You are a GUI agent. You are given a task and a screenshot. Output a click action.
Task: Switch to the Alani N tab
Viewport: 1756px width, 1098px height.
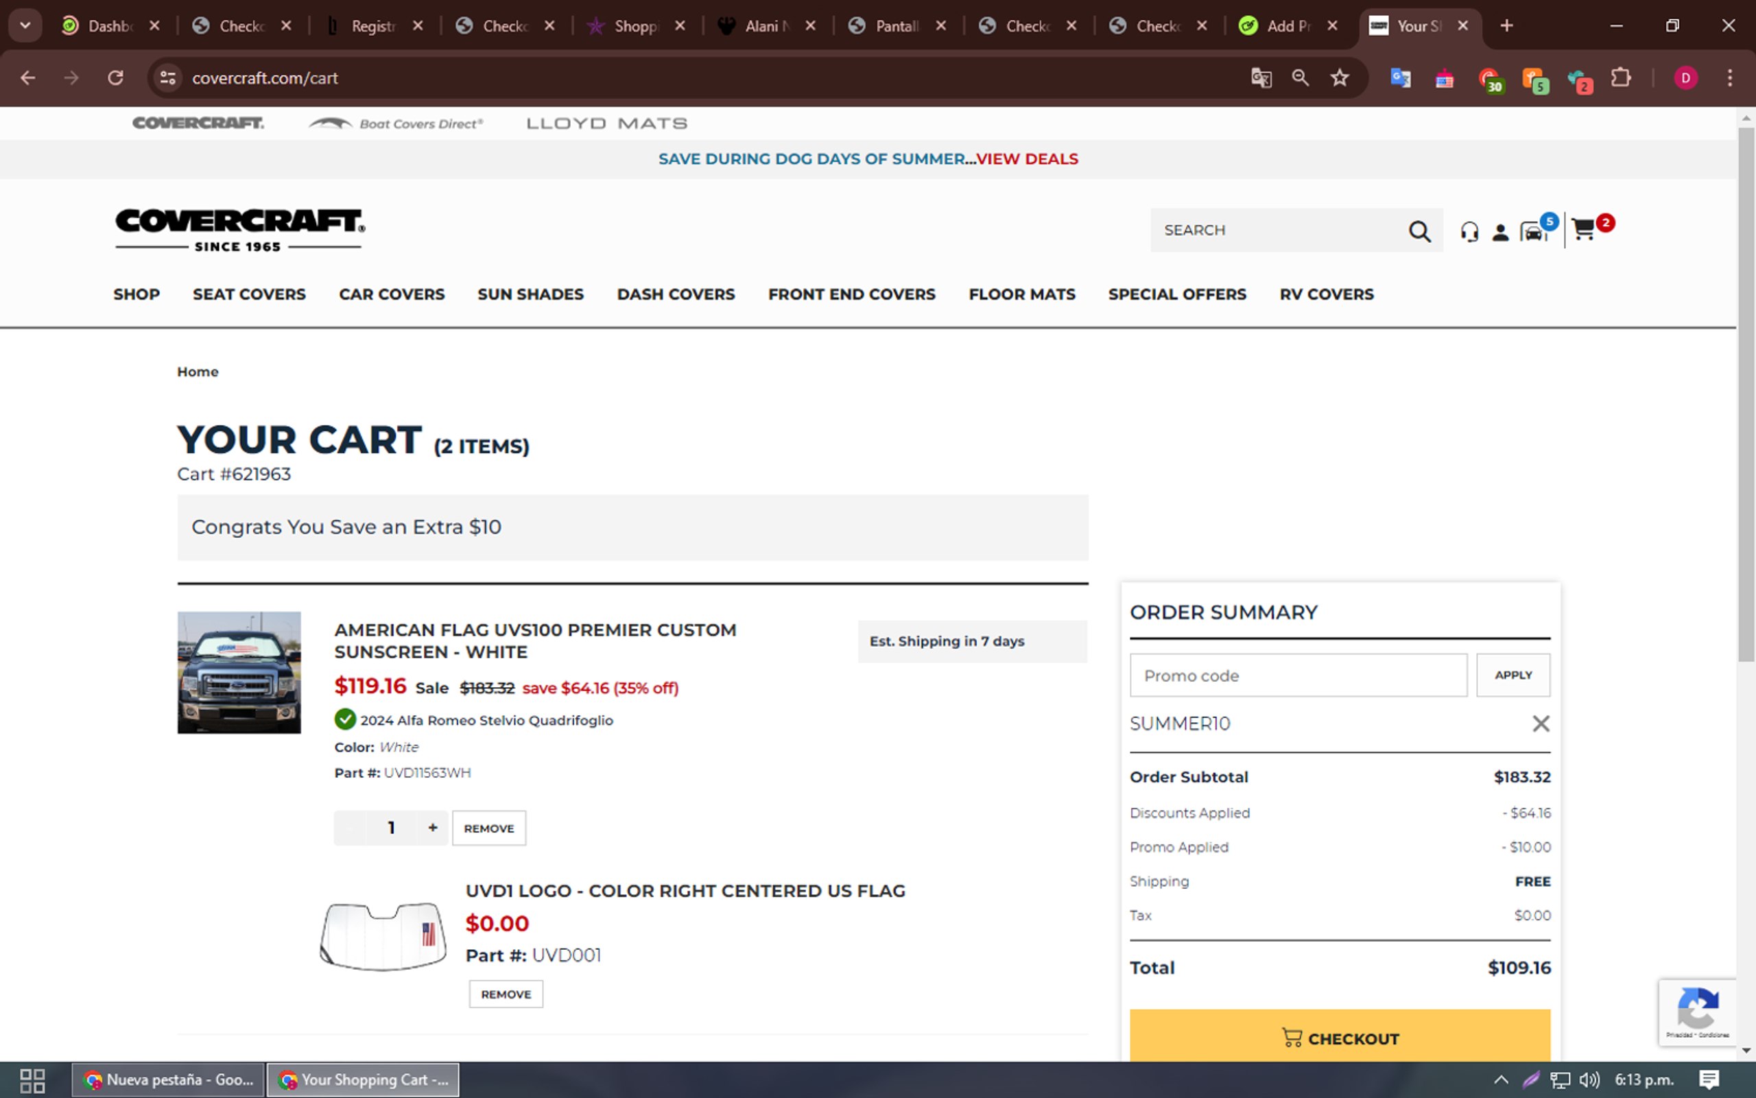click(x=767, y=26)
